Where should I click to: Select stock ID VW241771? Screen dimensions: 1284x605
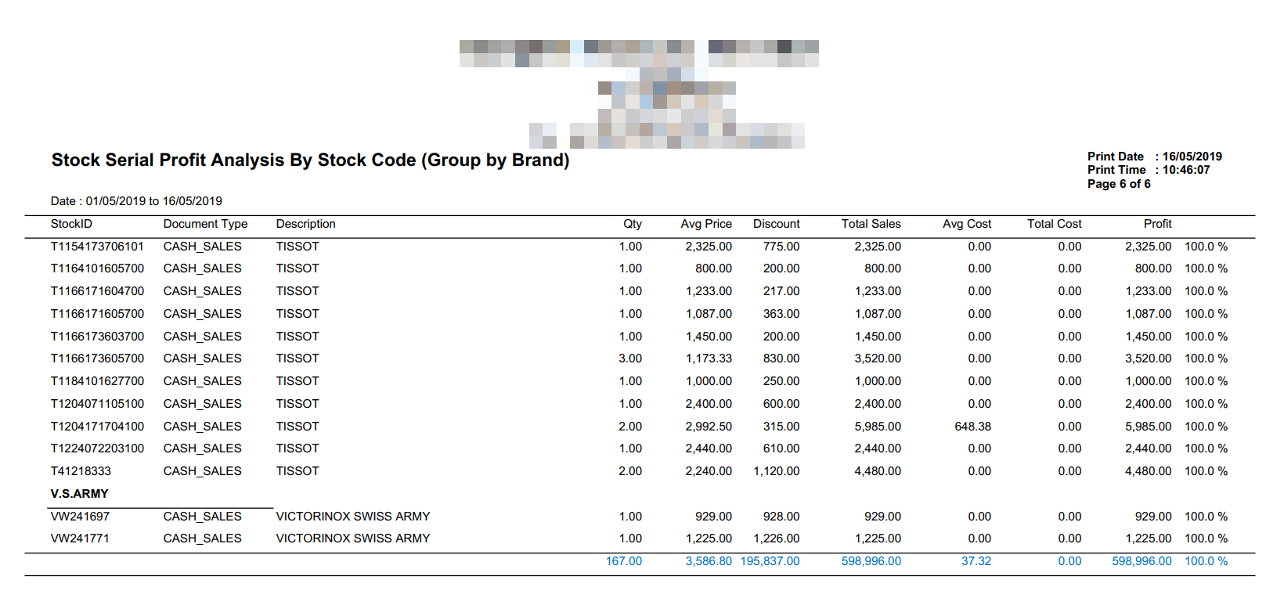(81, 538)
